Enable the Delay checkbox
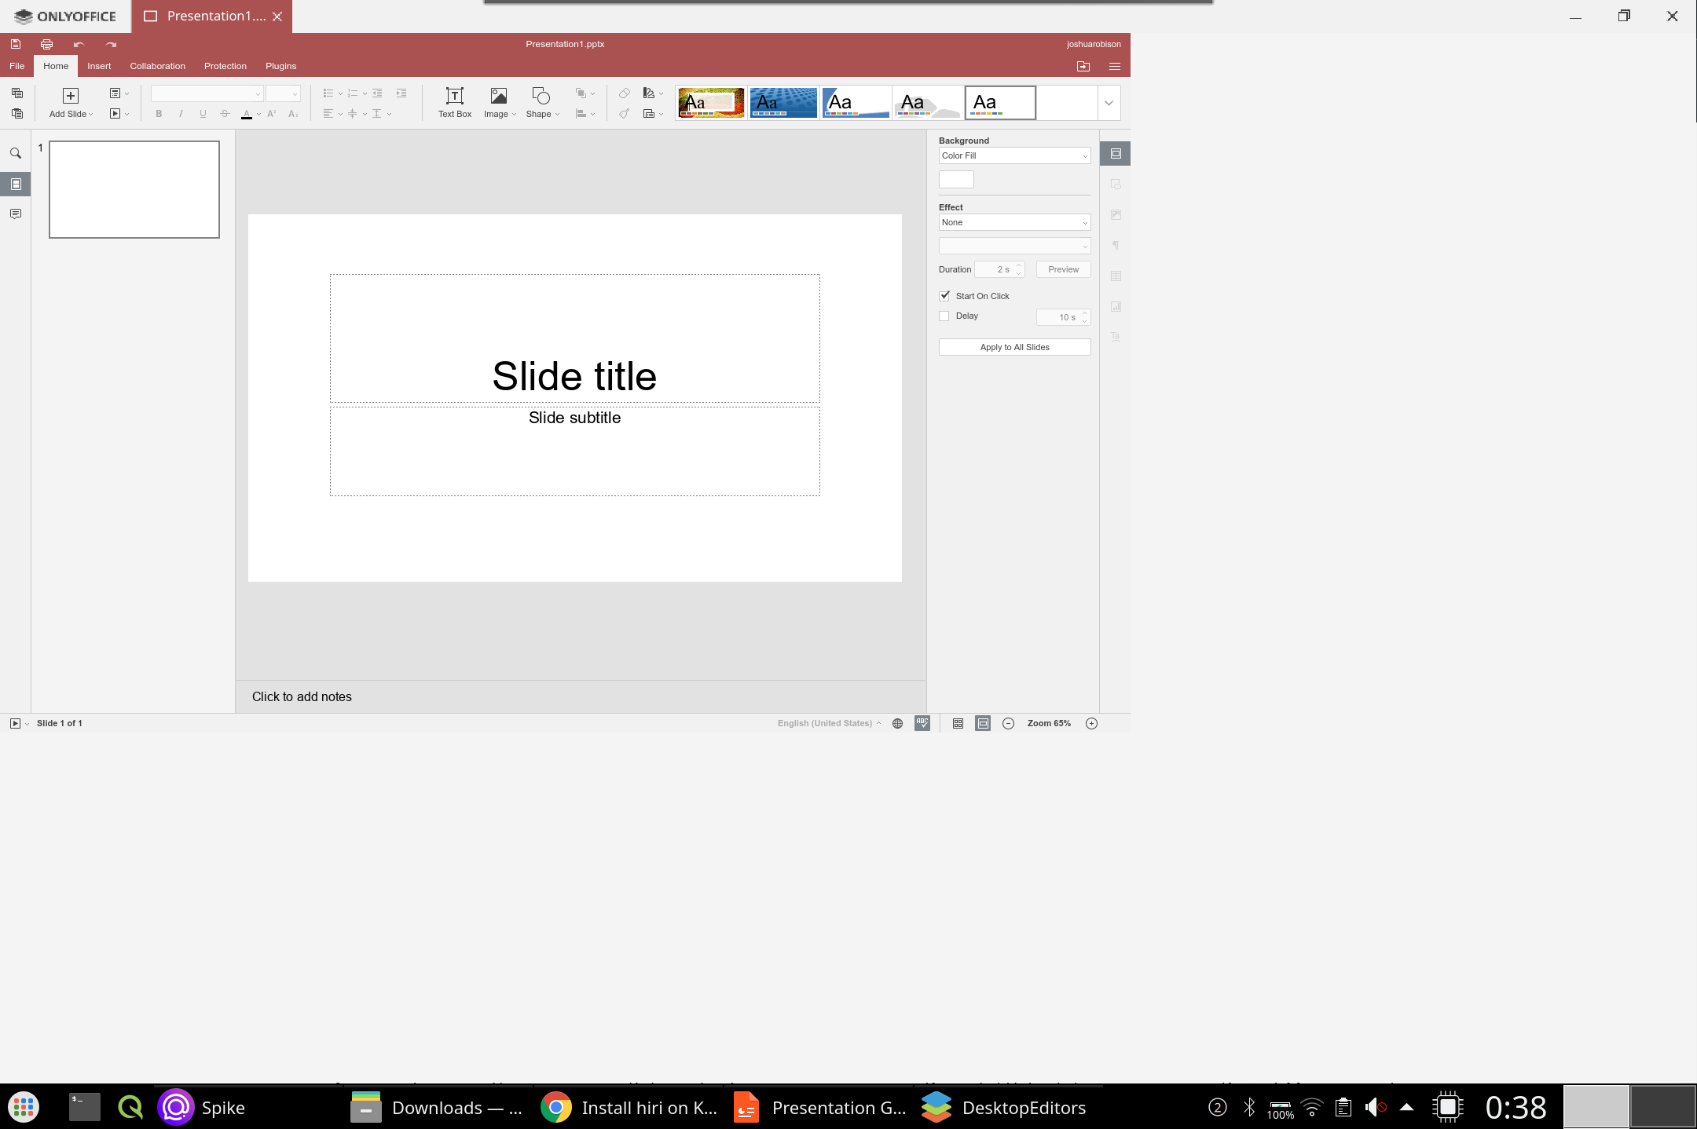The image size is (1697, 1129). tap(944, 316)
